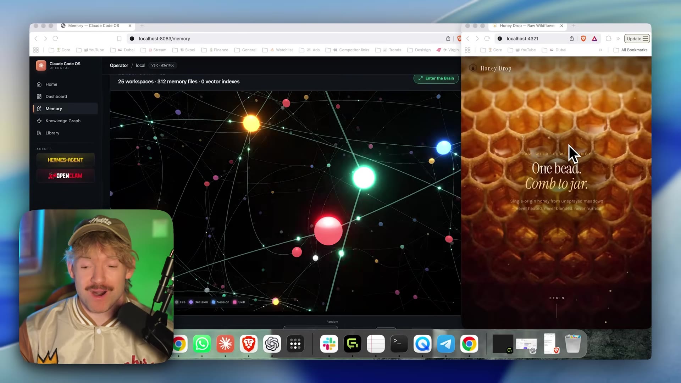
Task: Click the localhost:8083/memory address field
Action: 284,39
